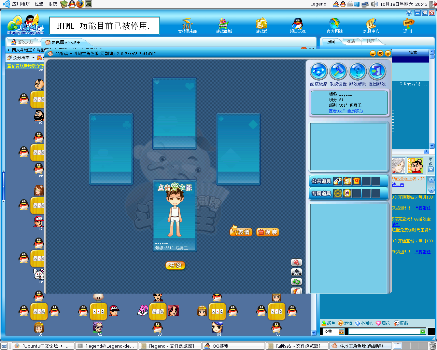
Task: Click the 更多 hand icon
Action: [431, 169]
